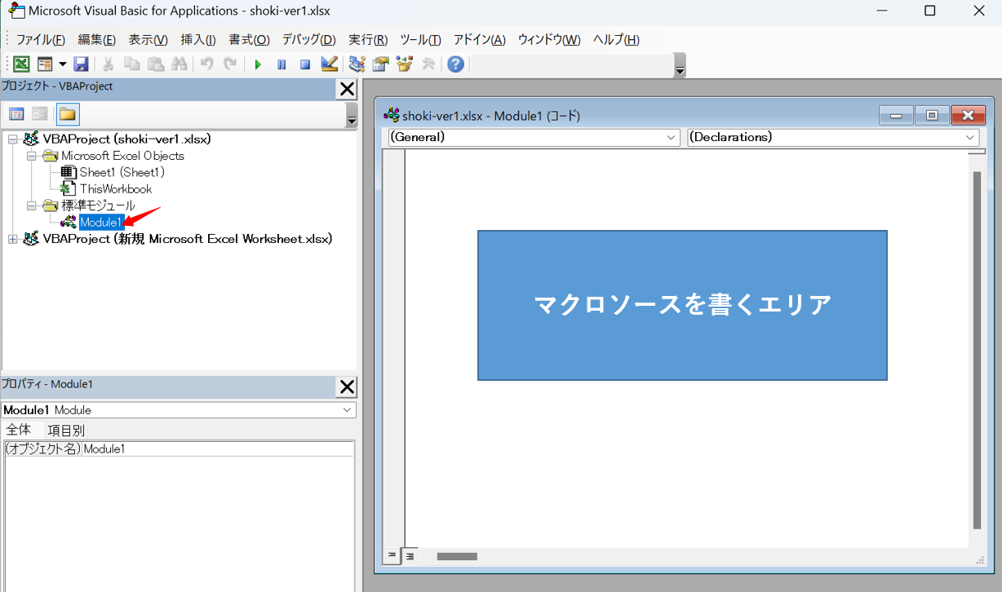Open Find with the binoculars icon

(180, 64)
